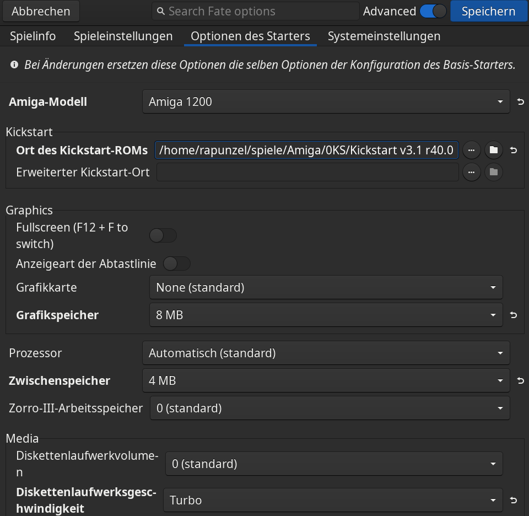Click the Prozessor label

click(x=35, y=353)
